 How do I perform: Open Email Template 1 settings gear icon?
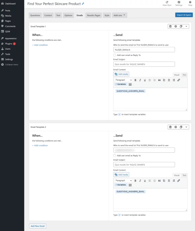point(176,26)
